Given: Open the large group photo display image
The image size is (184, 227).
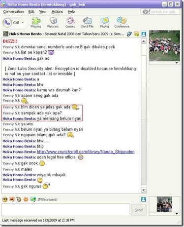Looking at the screenshot, I should (164, 45).
